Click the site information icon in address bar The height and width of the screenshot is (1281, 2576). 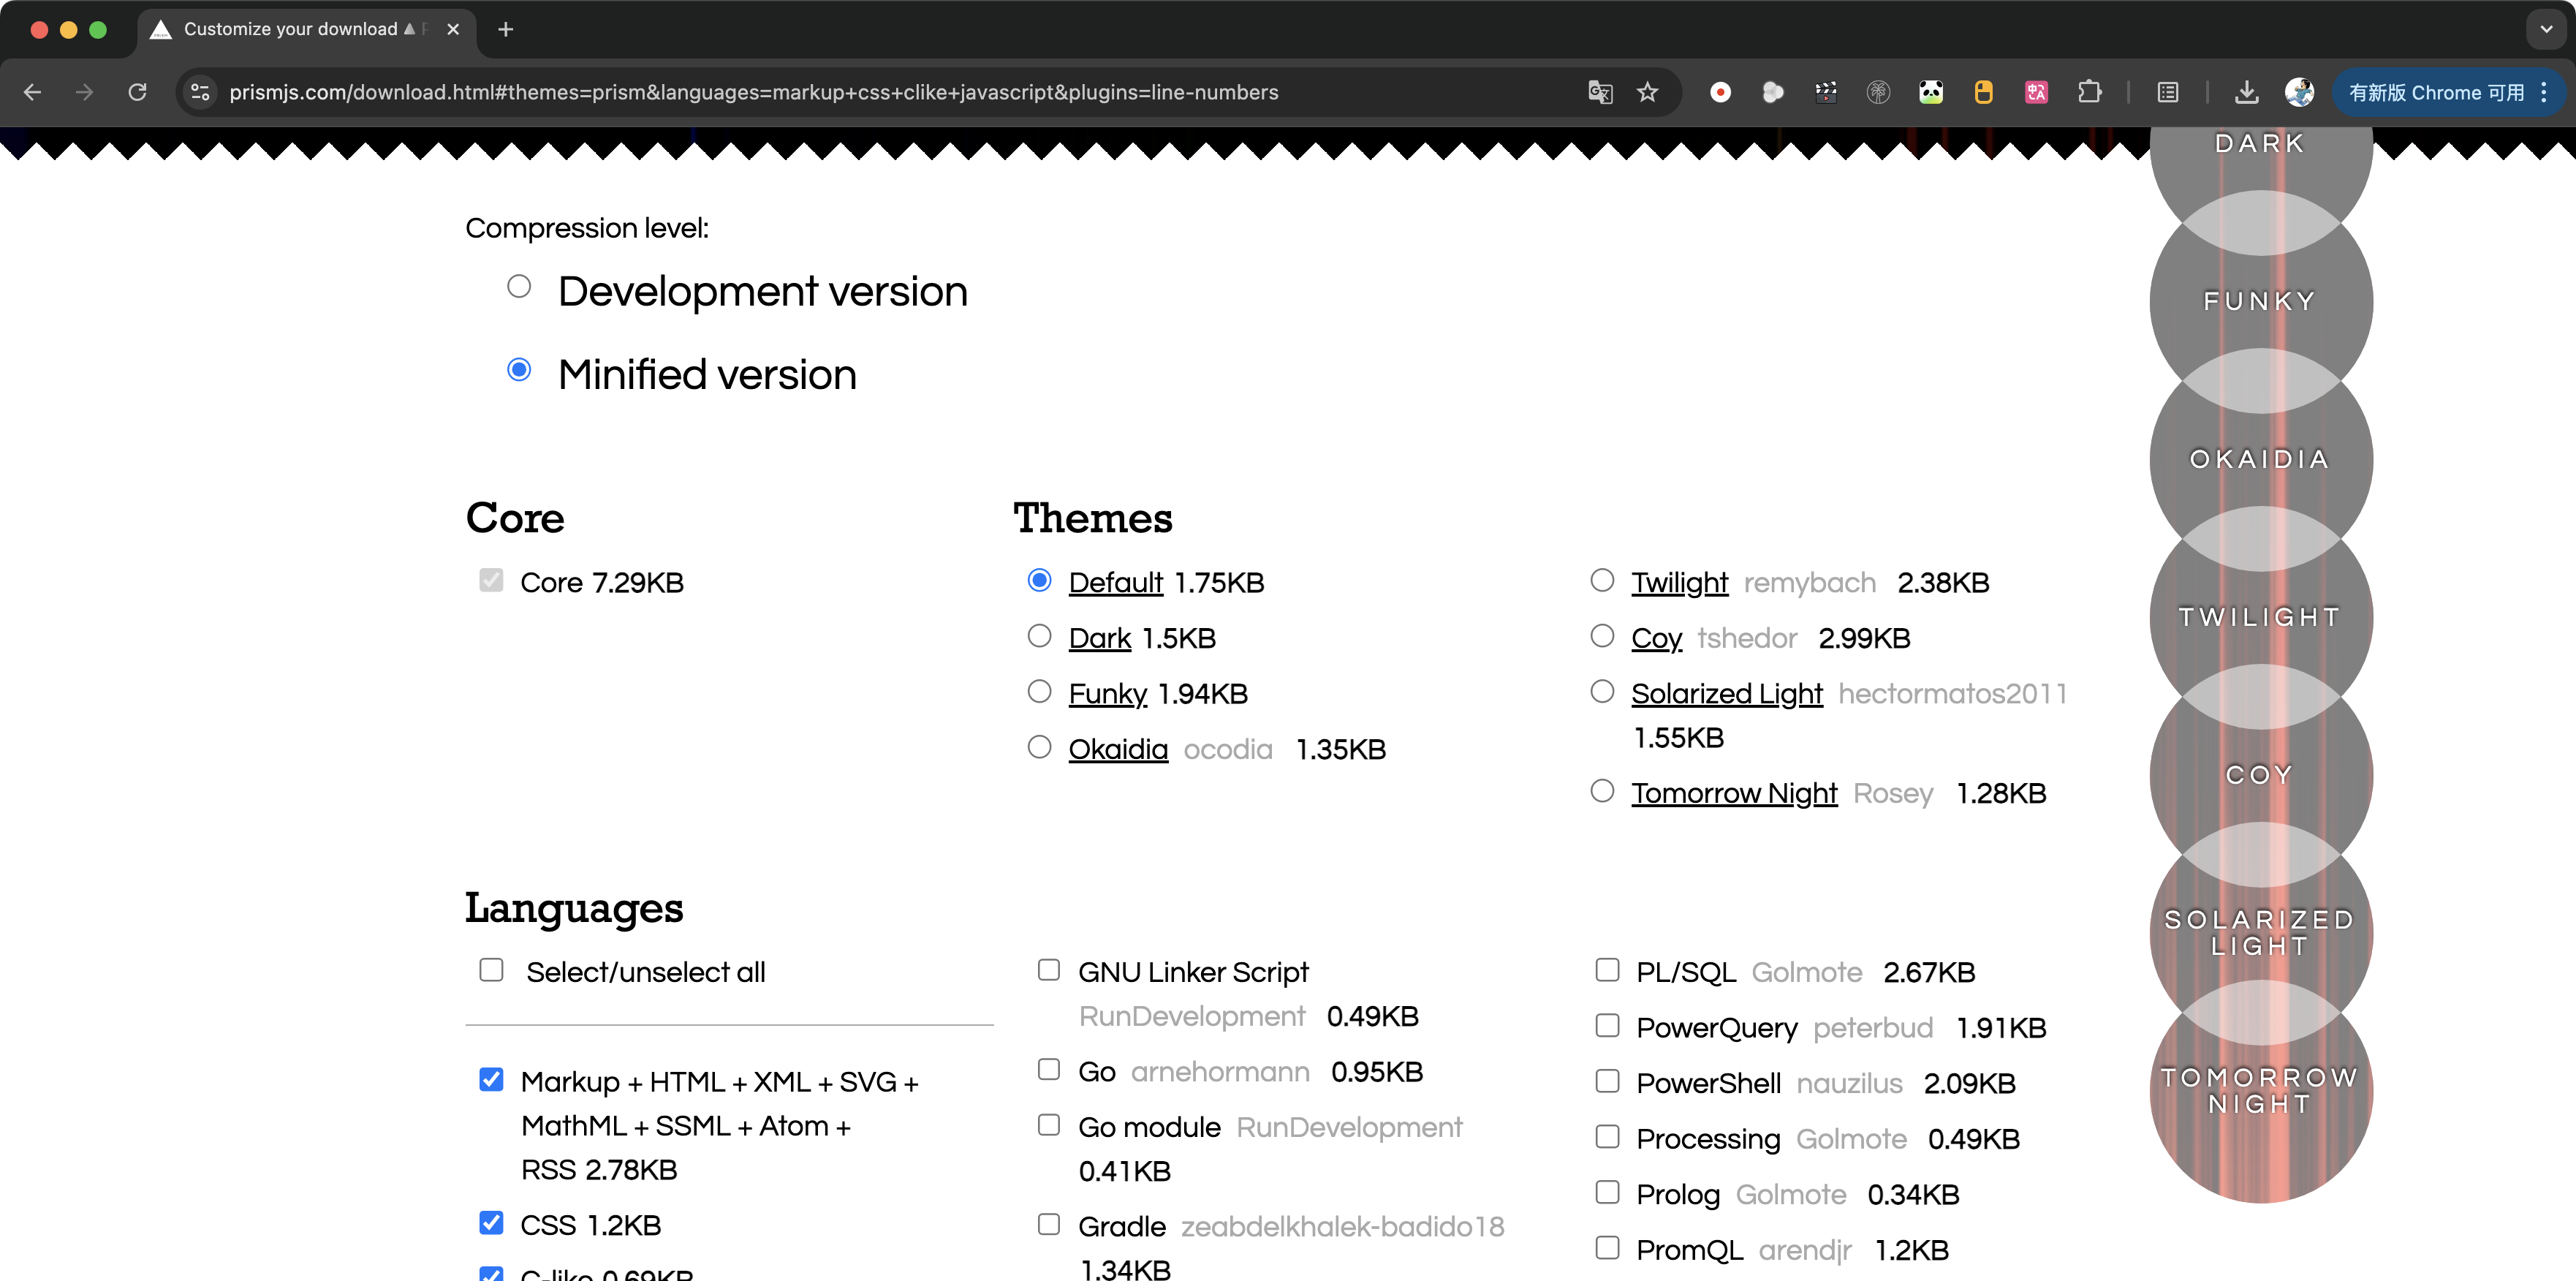pos(200,92)
